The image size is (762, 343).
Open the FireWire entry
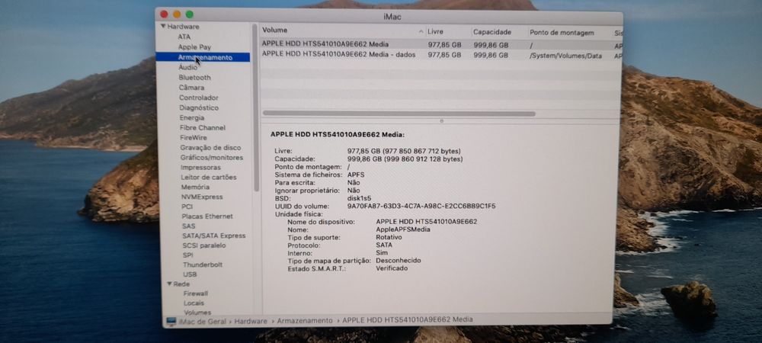[x=194, y=137]
